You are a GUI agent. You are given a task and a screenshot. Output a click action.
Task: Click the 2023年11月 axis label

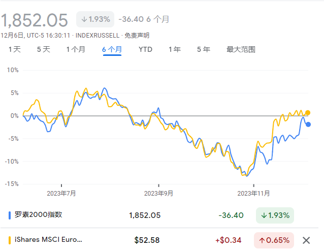pyautogui.click(x=253, y=193)
